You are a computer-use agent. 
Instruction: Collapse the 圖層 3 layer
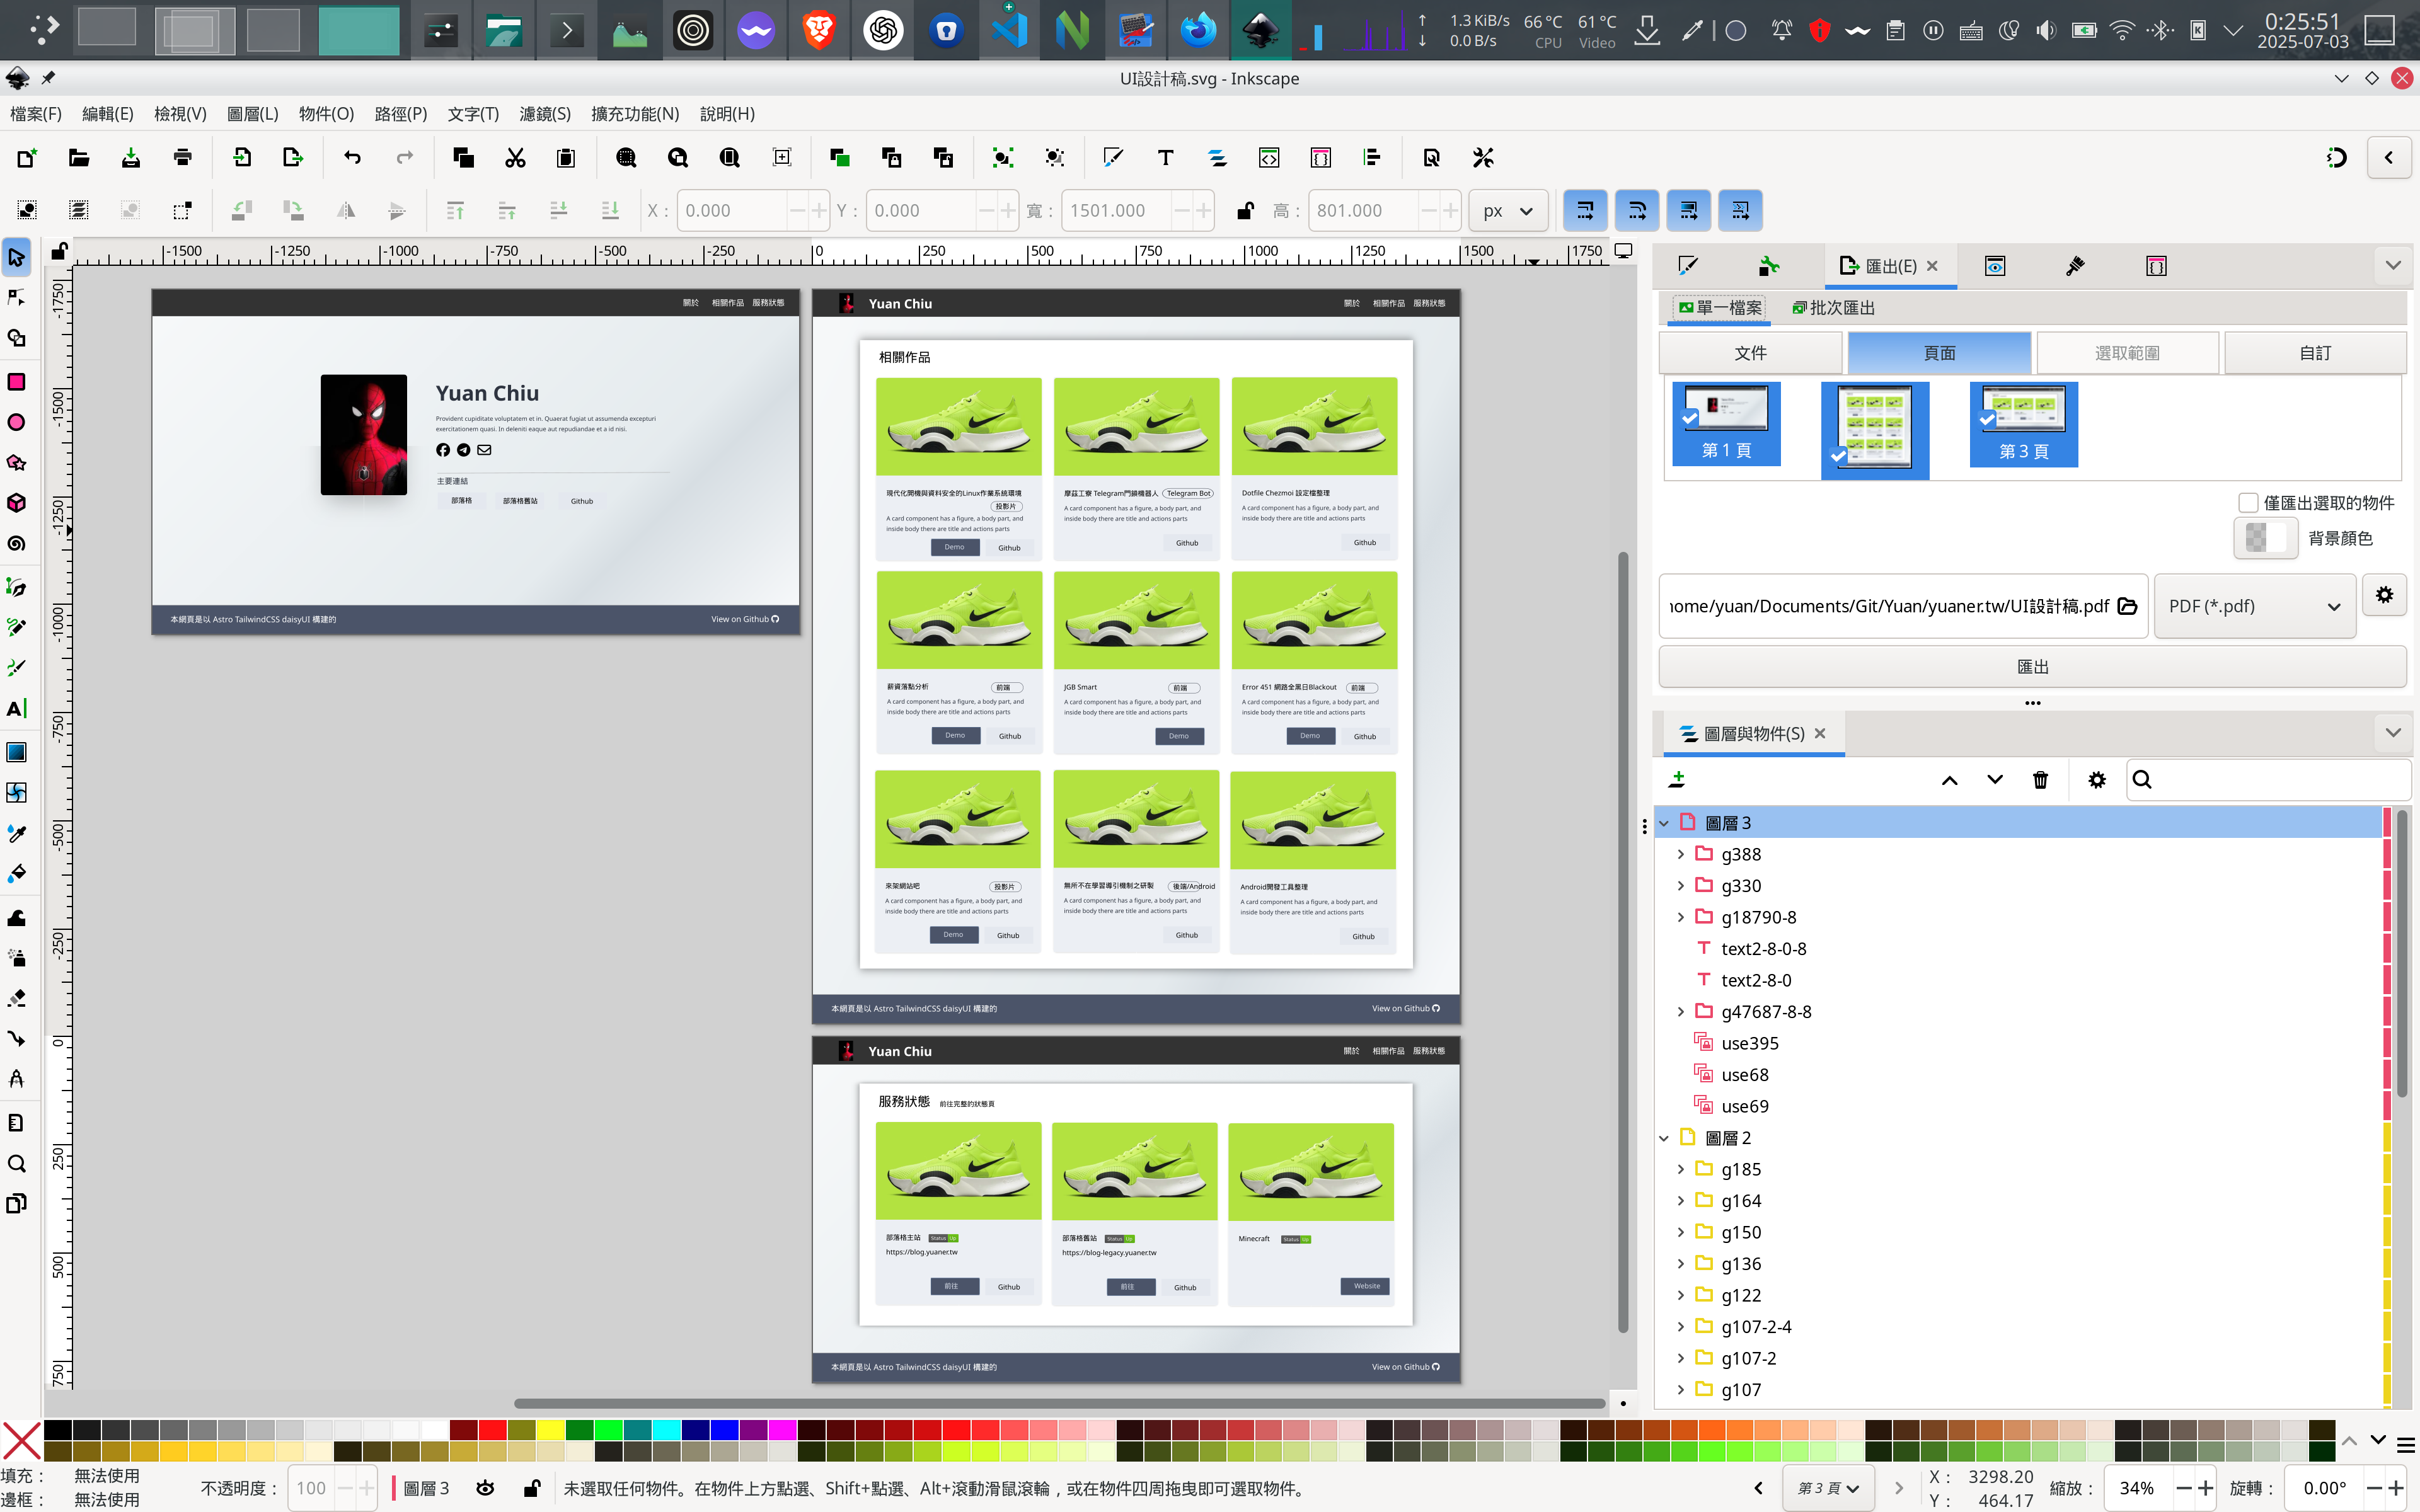(1664, 823)
